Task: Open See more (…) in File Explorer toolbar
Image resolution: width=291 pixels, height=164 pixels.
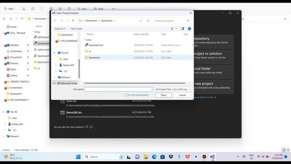Action: 114,9
